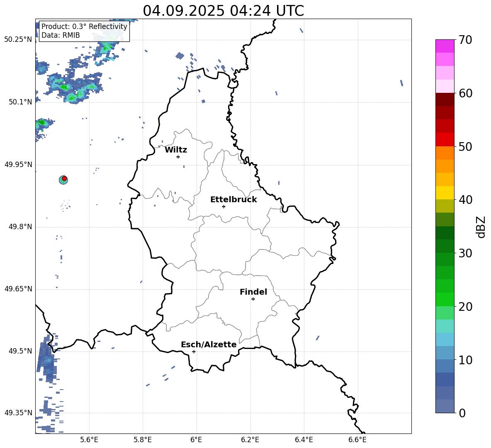The image size is (491, 448).
Task: Click the 60 tick on the colorbar
Action: [x=465, y=93]
